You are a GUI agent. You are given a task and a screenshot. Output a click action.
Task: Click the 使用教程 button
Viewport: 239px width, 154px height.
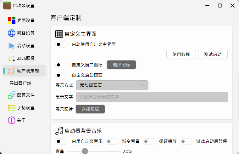click(x=181, y=54)
